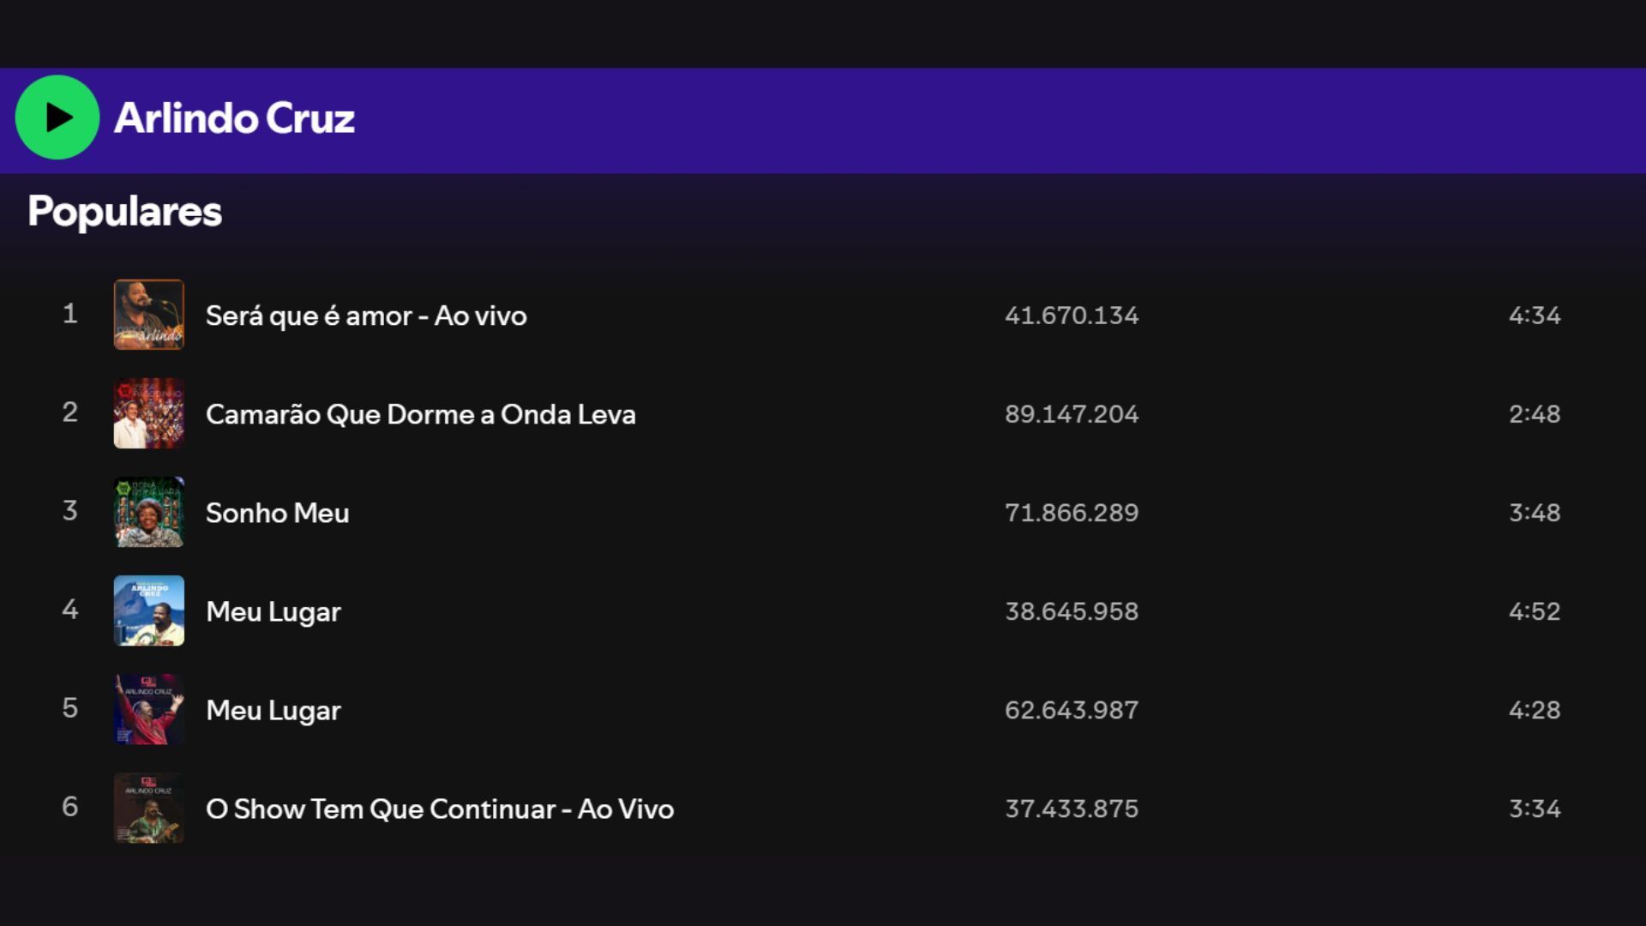Select song Camarão Que Dorme a Onda Leva
Image resolution: width=1646 pixels, height=926 pixels.
(421, 414)
